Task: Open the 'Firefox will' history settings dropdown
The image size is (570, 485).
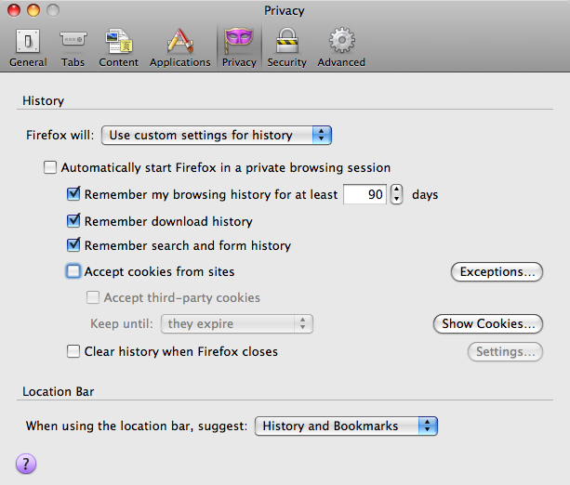Action: [216, 136]
